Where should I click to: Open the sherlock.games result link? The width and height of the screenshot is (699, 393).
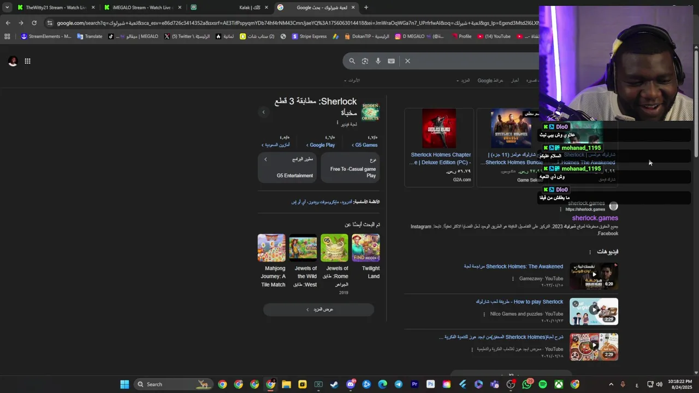595,218
